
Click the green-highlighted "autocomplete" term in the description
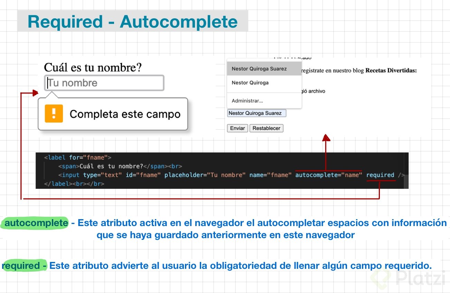pyautogui.click(x=36, y=223)
